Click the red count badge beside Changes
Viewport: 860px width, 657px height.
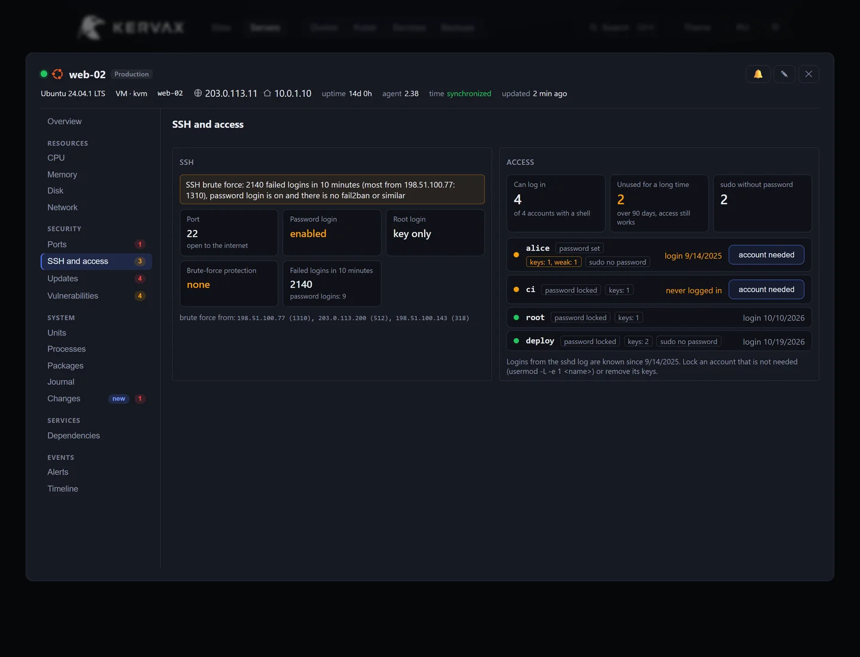[140, 399]
